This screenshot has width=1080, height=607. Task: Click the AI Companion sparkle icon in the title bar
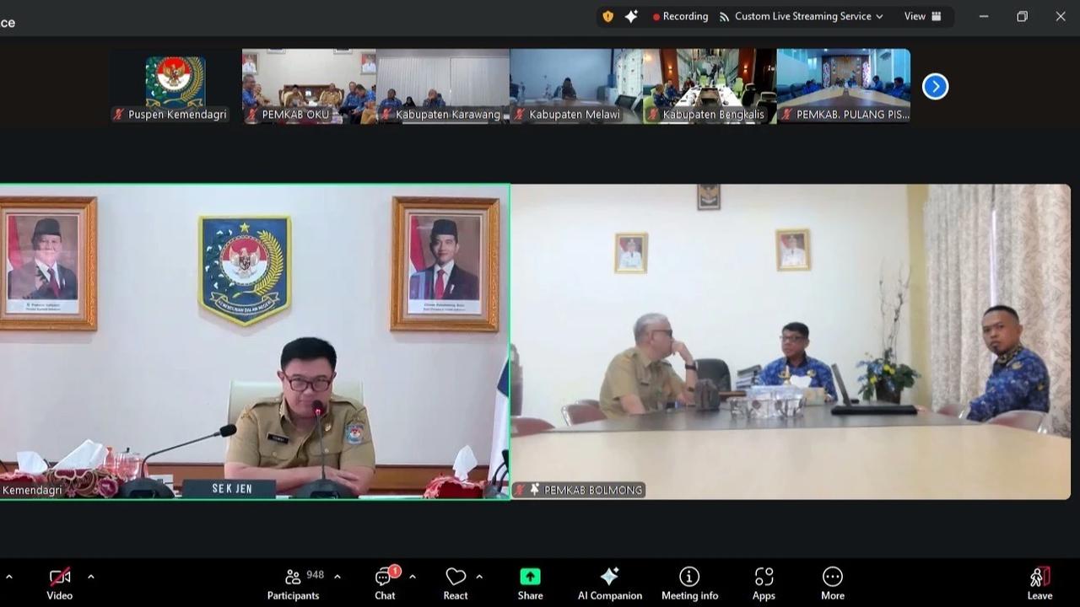click(x=631, y=16)
